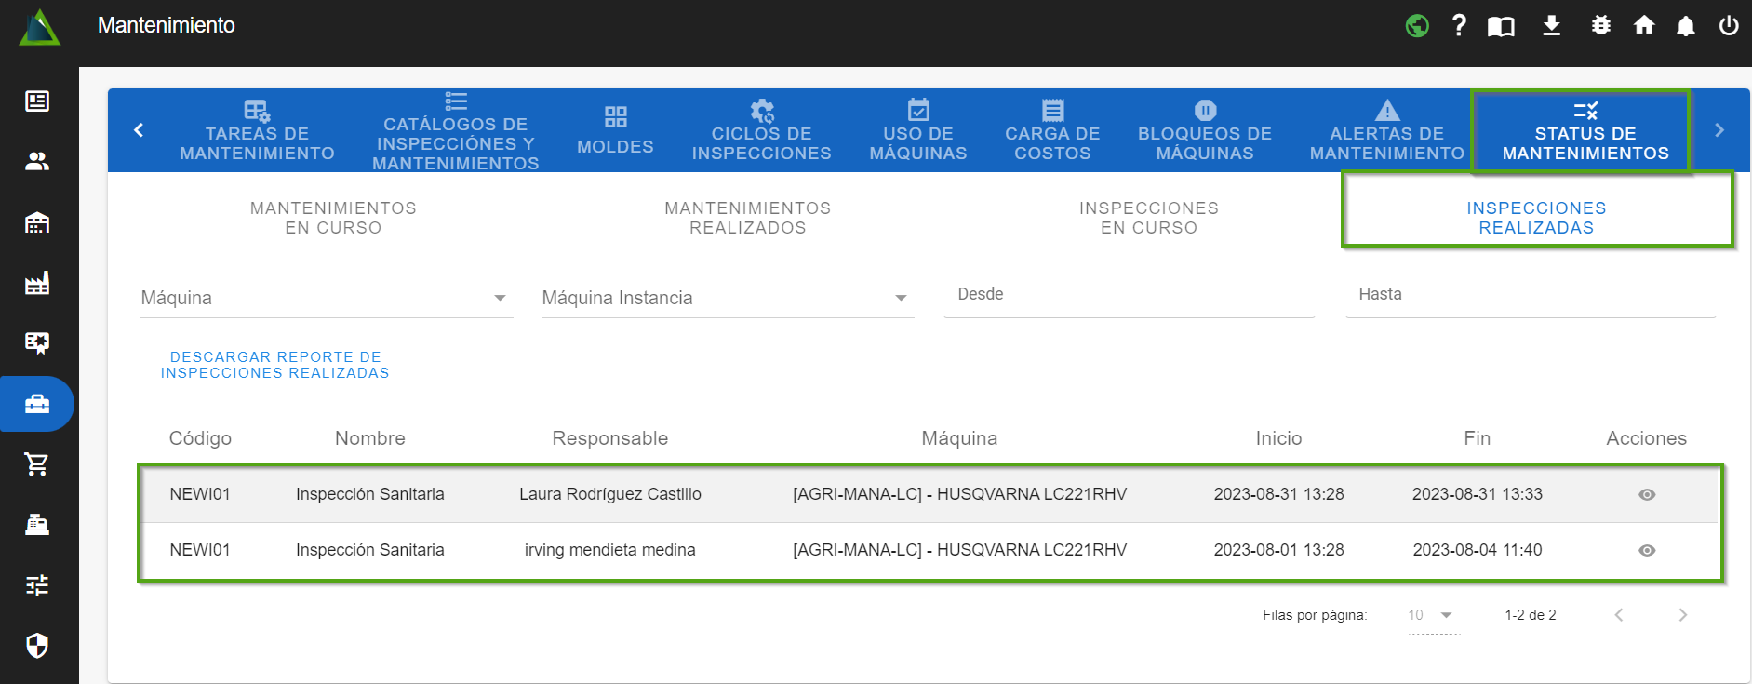Open notifications bell icon
This screenshot has height=684, width=1752.
1685,26
